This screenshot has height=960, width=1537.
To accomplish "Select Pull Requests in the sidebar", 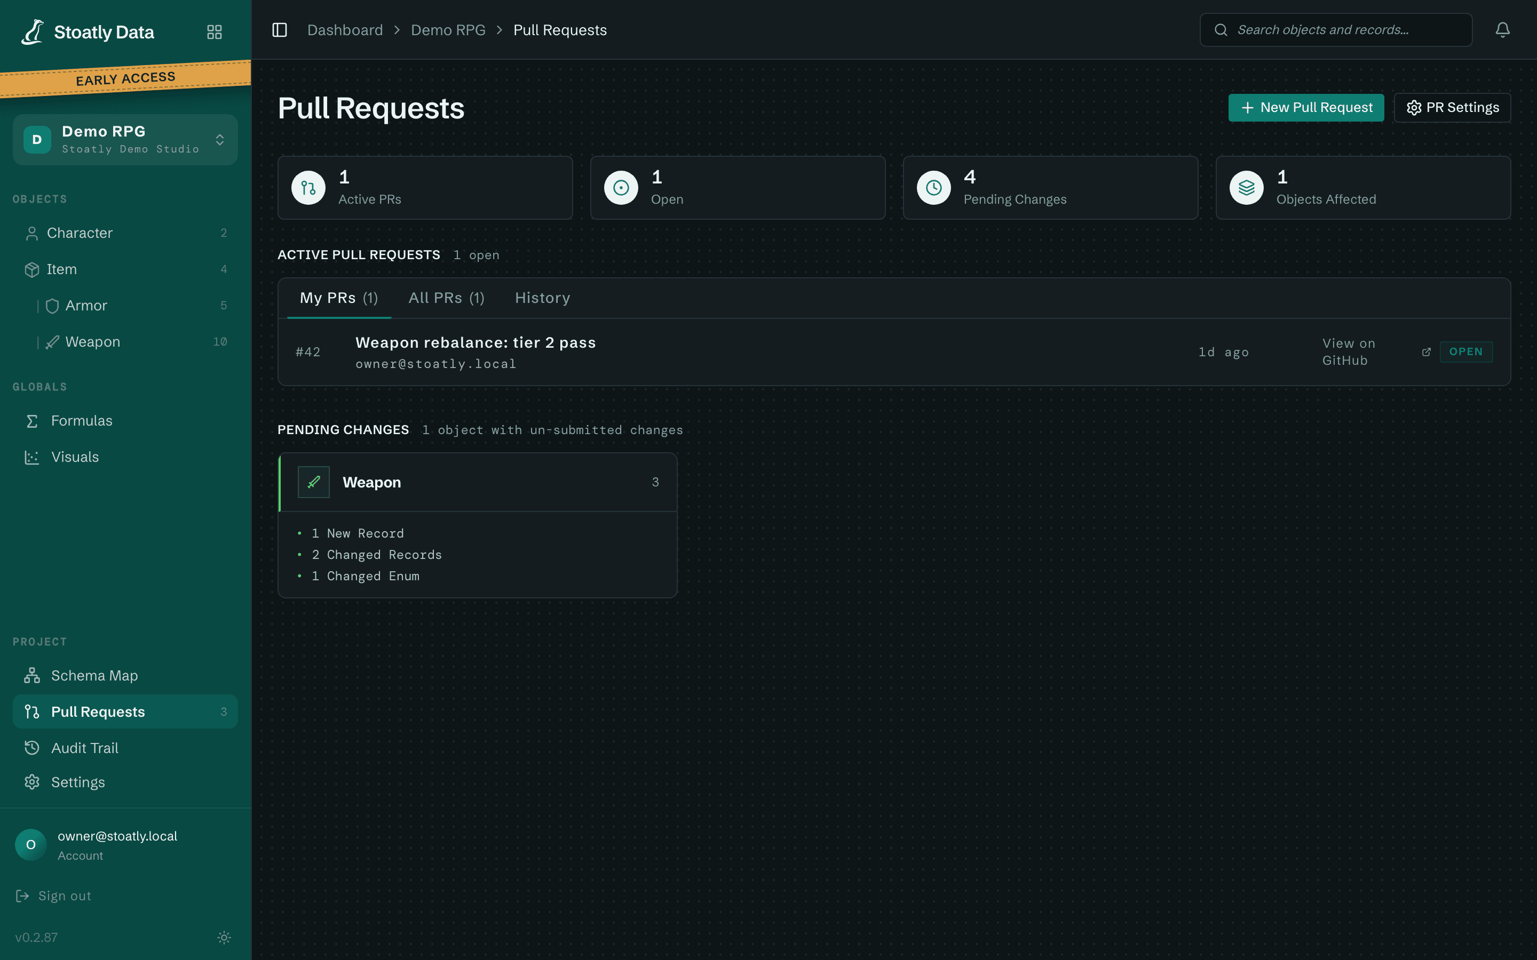I will tap(125, 712).
